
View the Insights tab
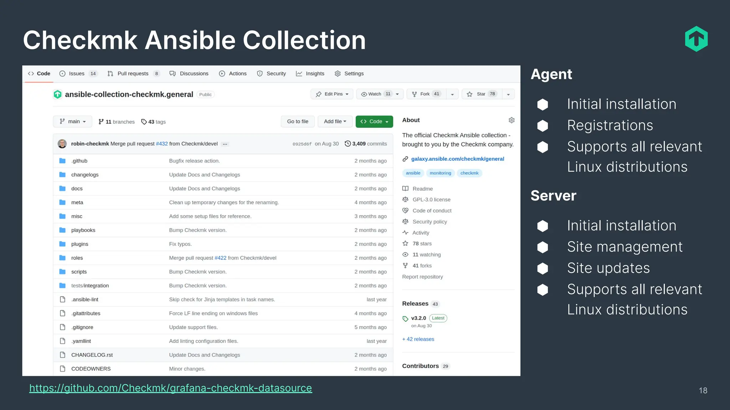[x=310, y=74]
